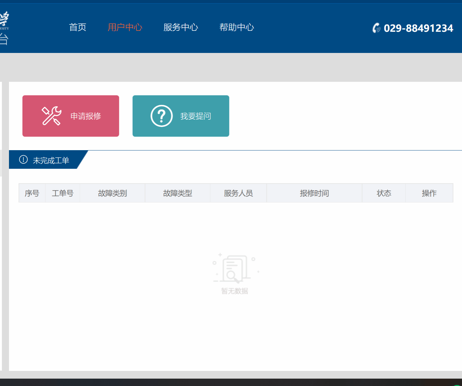Click the telephone handset icon

(x=376, y=28)
